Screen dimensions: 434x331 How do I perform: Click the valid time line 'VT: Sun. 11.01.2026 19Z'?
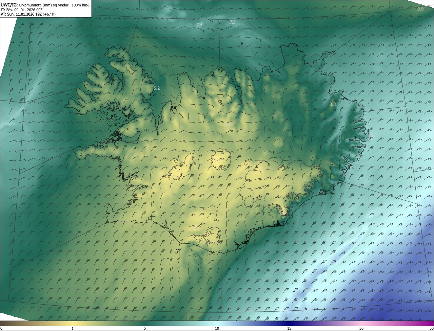pos(21,15)
